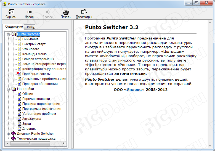Click the page icon beside Команды меню
The width and height of the screenshot is (215, 151).
pyautogui.click(x=19, y=54)
